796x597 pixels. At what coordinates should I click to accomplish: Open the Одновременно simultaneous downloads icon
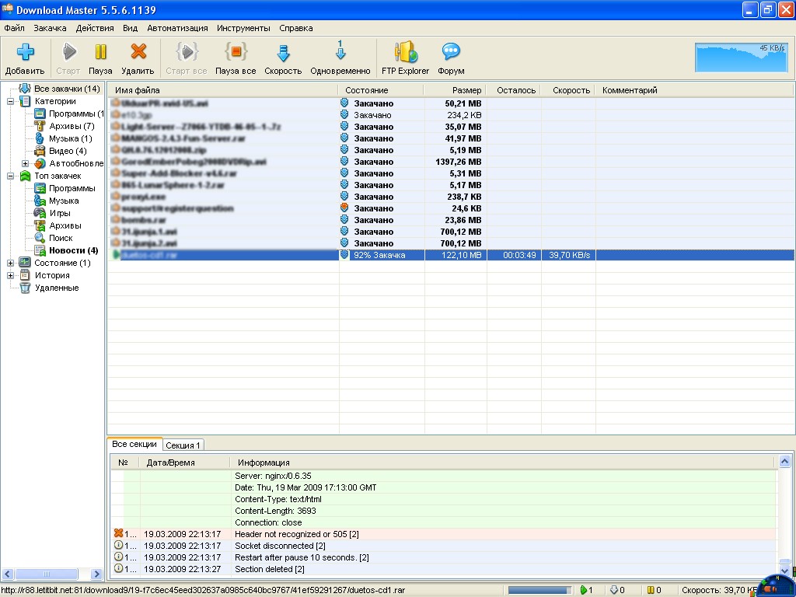340,53
